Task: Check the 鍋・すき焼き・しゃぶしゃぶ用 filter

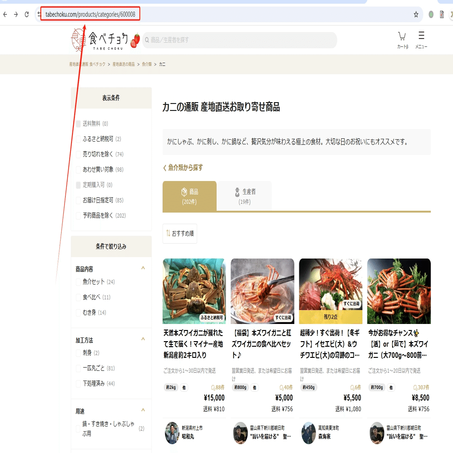Action: click(78, 429)
